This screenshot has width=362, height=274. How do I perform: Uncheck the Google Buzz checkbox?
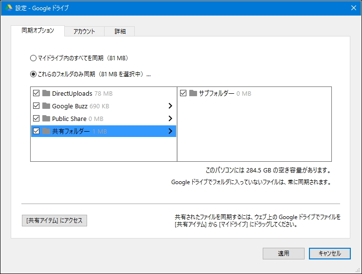[x=36, y=106]
